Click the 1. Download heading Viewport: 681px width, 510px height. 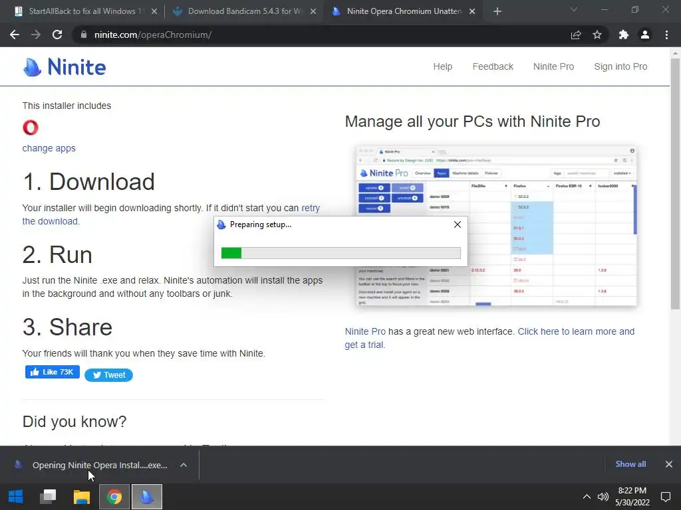(88, 181)
